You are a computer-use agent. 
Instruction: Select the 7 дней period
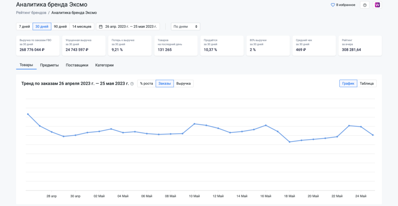(24, 26)
